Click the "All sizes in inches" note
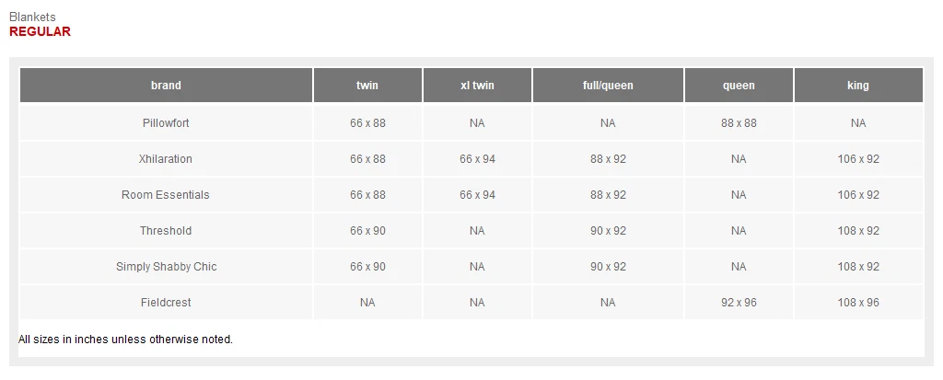Image resolution: width=943 pixels, height=380 pixels. point(125,340)
